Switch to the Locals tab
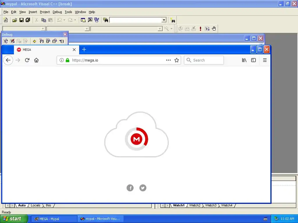This screenshot has height=223, width=298. [36, 205]
